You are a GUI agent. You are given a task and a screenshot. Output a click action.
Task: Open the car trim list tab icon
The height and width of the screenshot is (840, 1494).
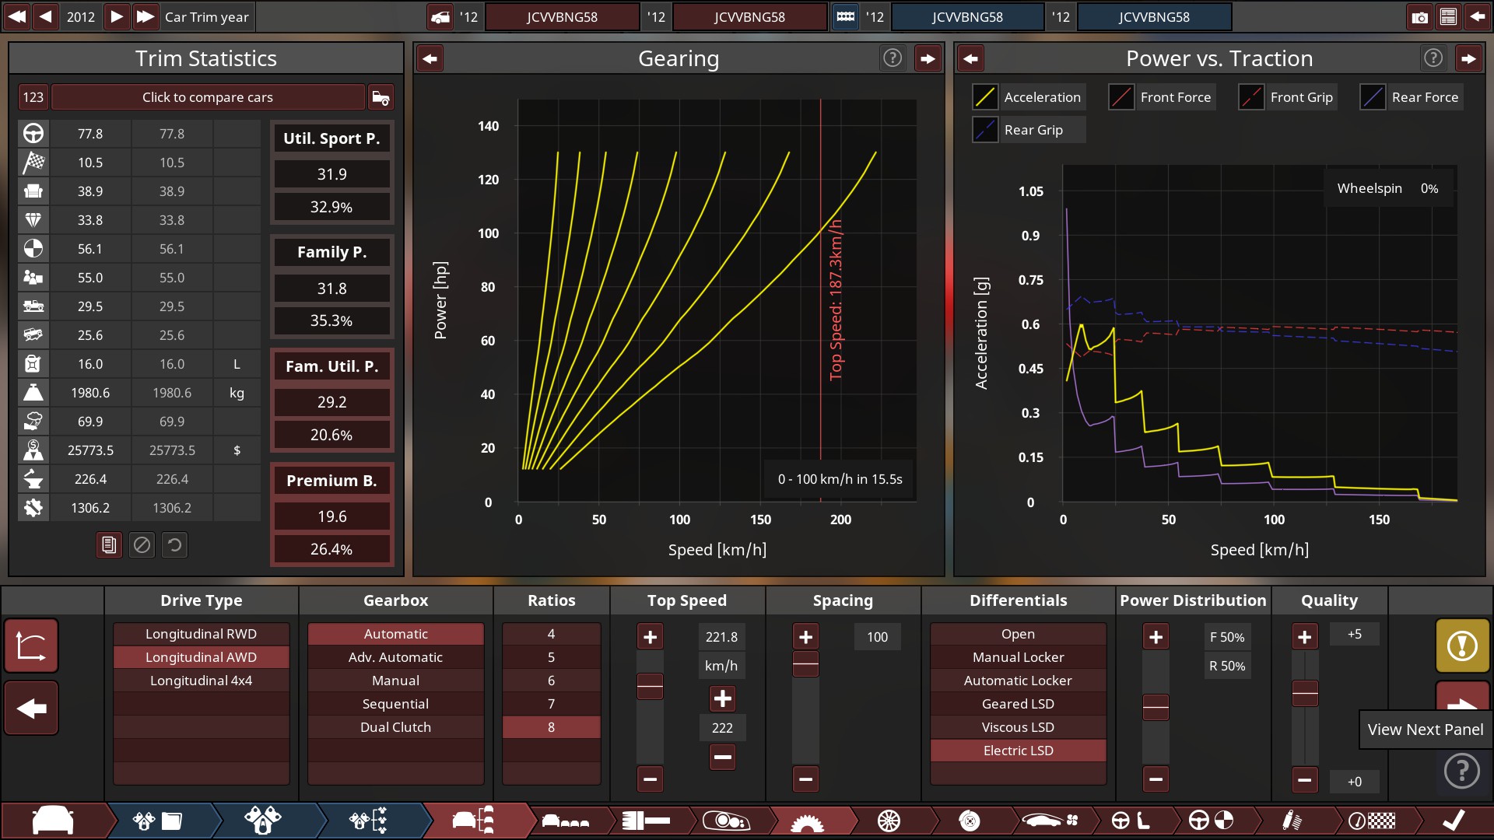(x=474, y=821)
